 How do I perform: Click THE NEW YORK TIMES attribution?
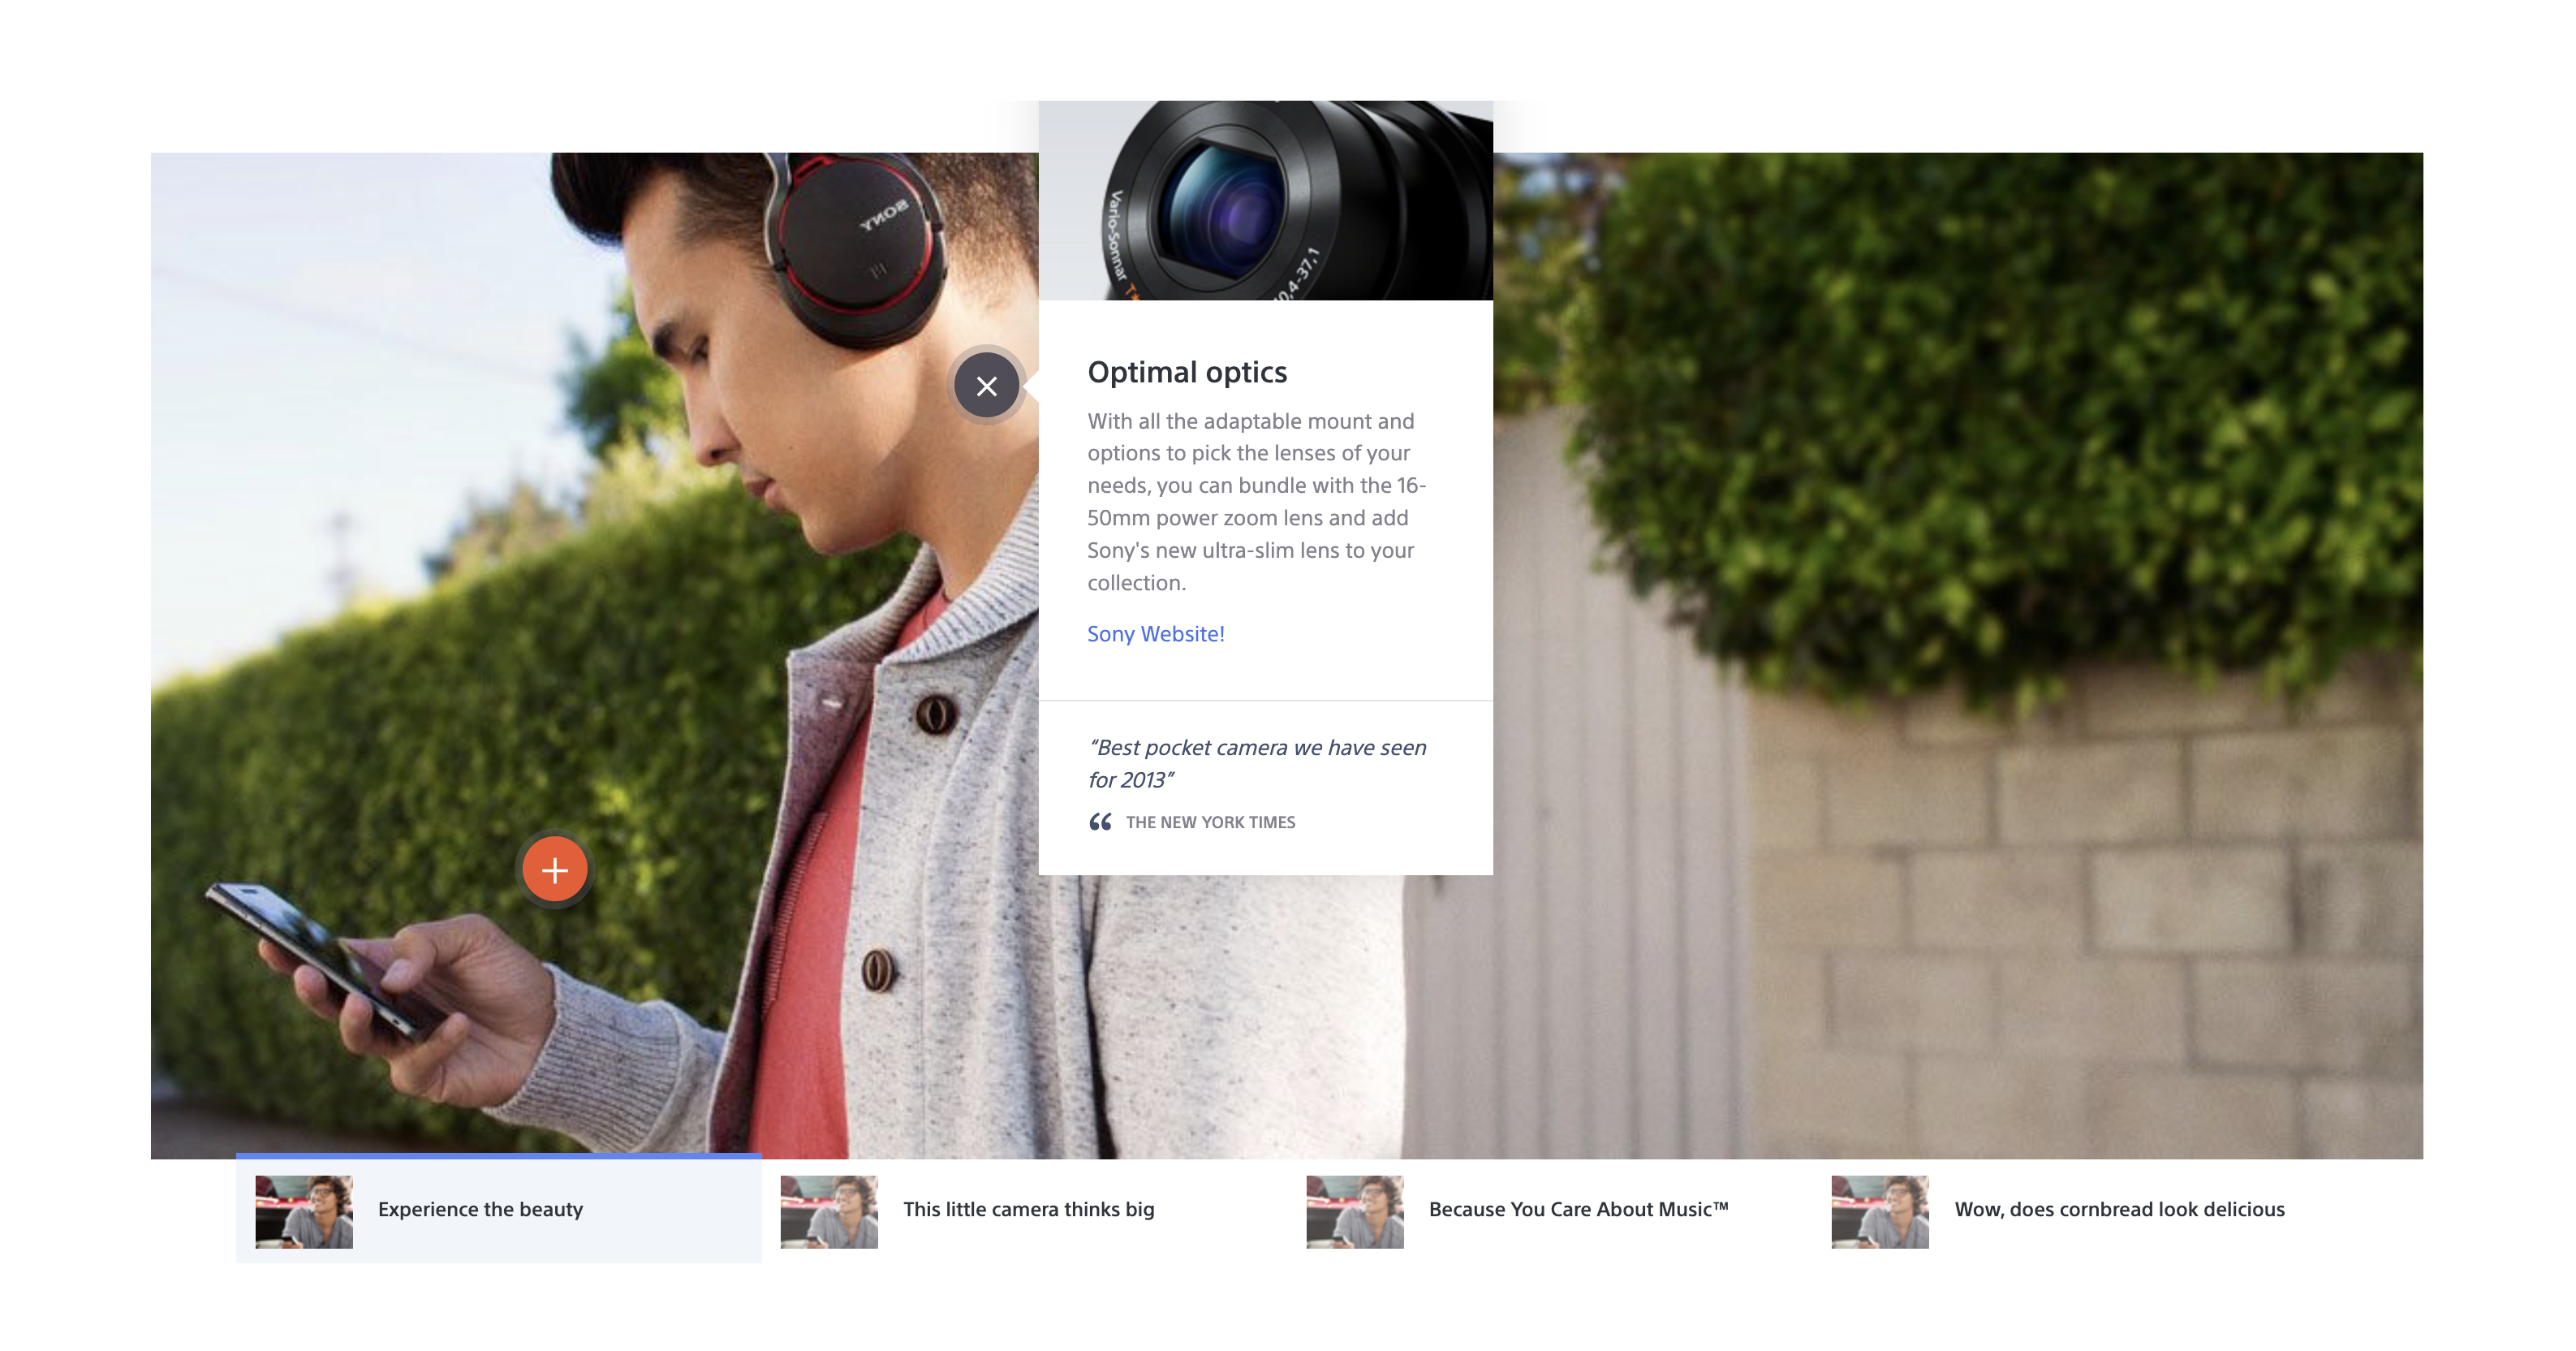(x=1210, y=822)
